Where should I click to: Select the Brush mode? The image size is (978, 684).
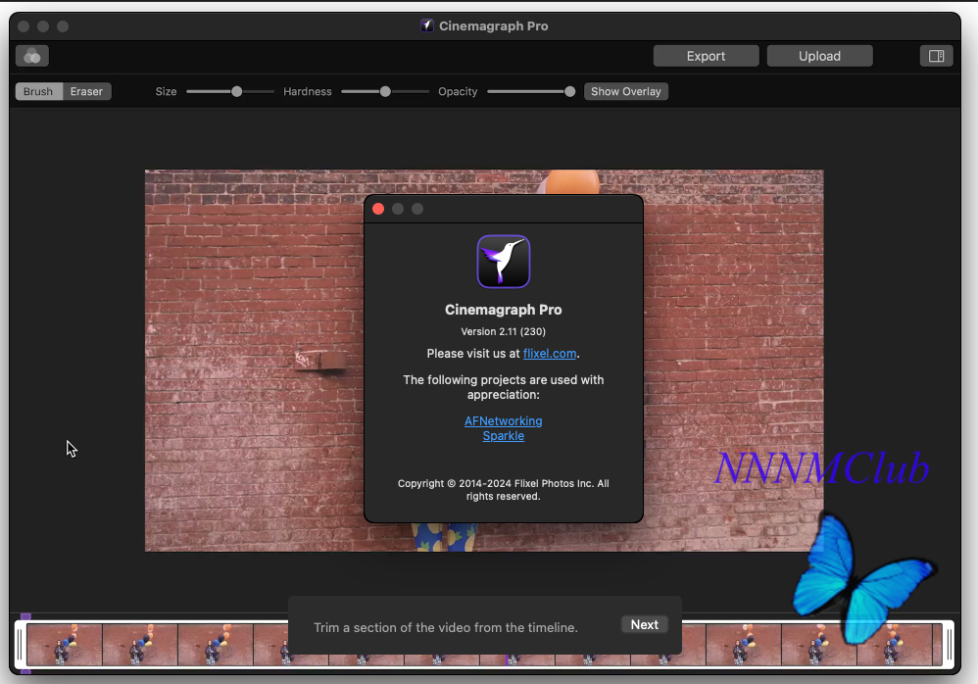[x=38, y=92]
